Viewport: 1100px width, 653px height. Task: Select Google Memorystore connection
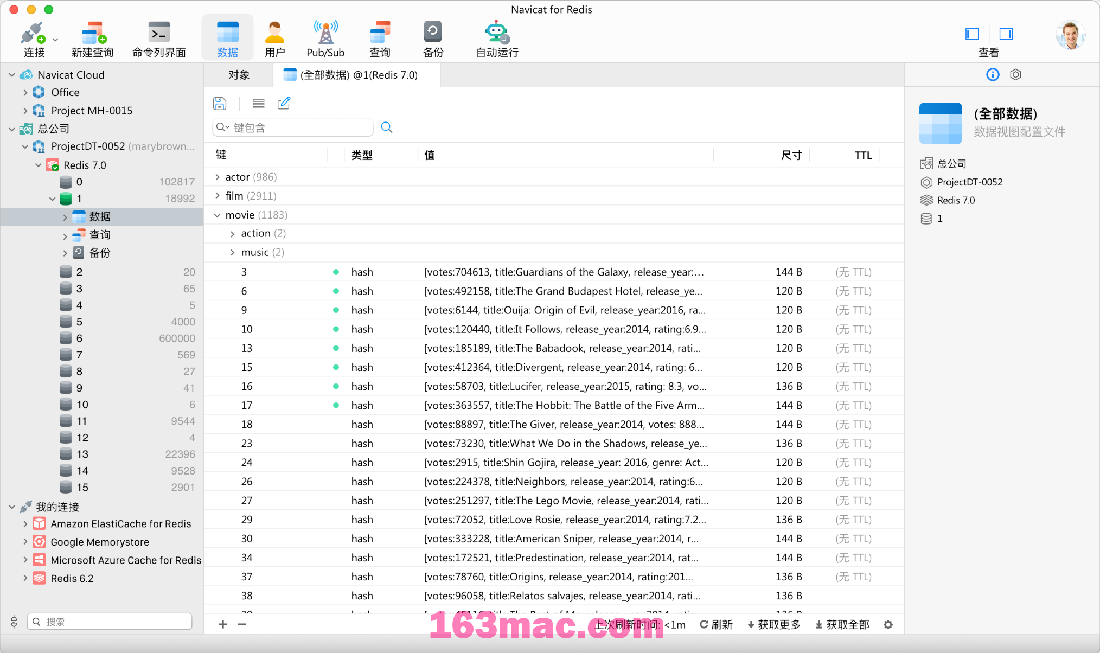(100, 542)
